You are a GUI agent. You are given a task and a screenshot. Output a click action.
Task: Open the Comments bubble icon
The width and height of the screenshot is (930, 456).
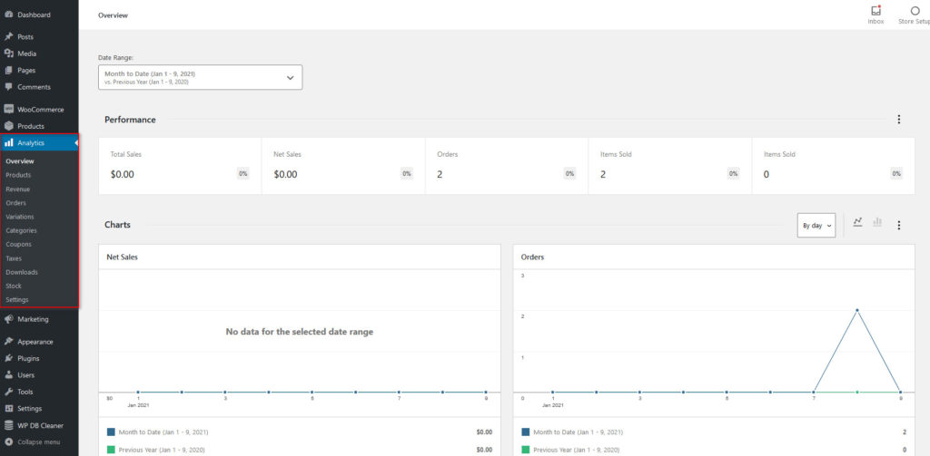9,86
